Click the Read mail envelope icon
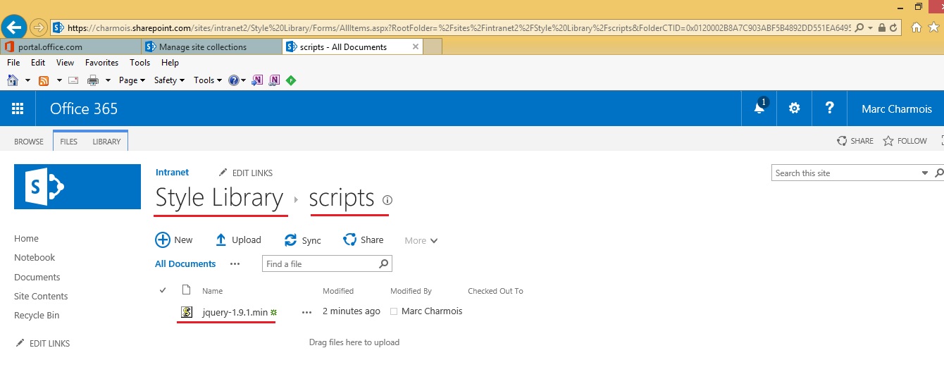Viewport: 944px width, 379px height. (73, 80)
